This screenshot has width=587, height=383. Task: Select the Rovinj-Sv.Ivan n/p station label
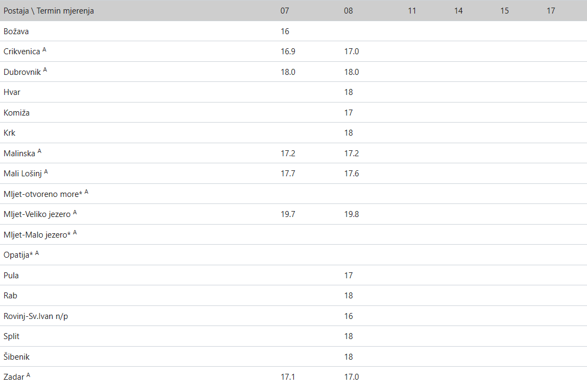(36, 316)
